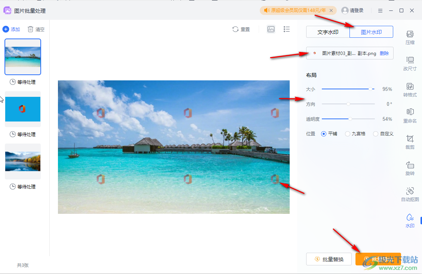Click 等待处理 status under the Office logo thumbnail
Viewport: 422px width, 274px height.
tap(23, 134)
